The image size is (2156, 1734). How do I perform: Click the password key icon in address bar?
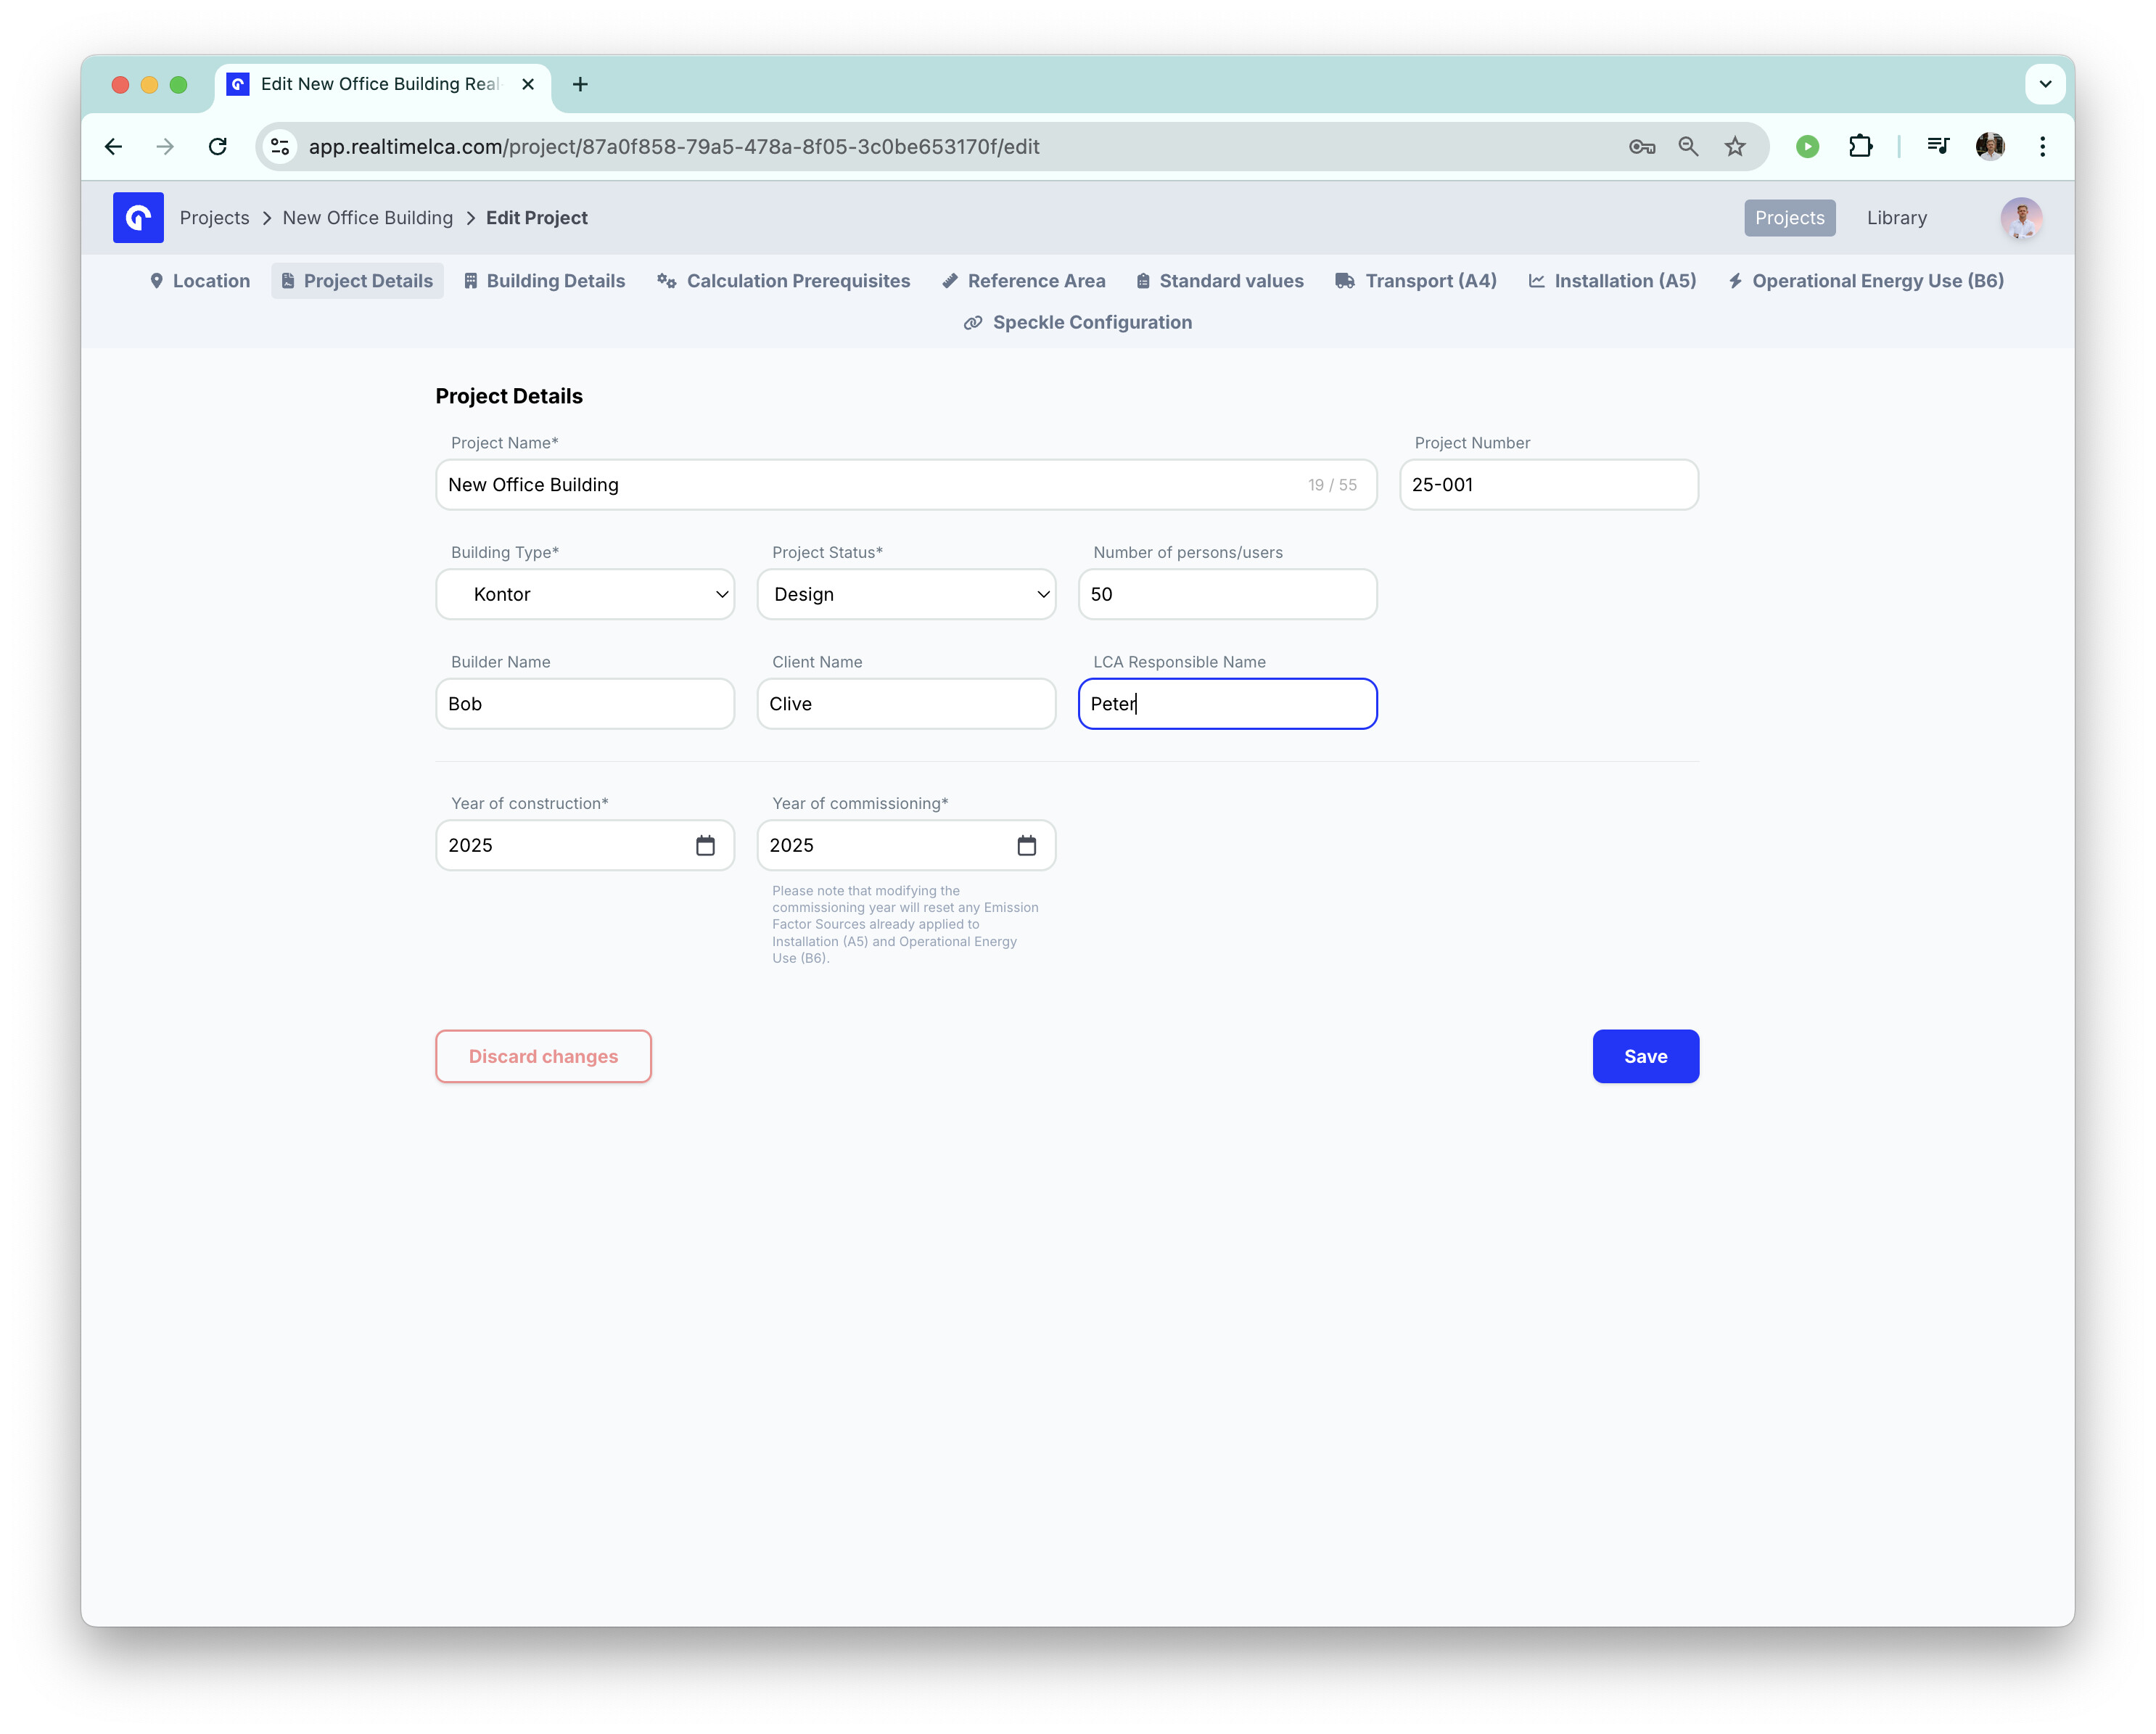[x=1641, y=146]
